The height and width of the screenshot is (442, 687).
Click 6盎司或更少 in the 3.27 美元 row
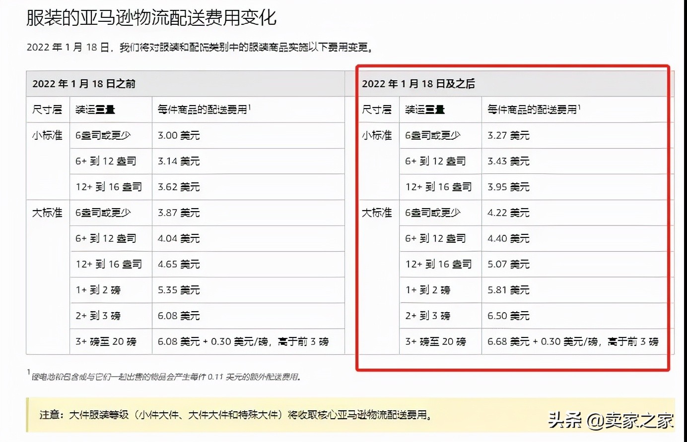click(433, 135)
